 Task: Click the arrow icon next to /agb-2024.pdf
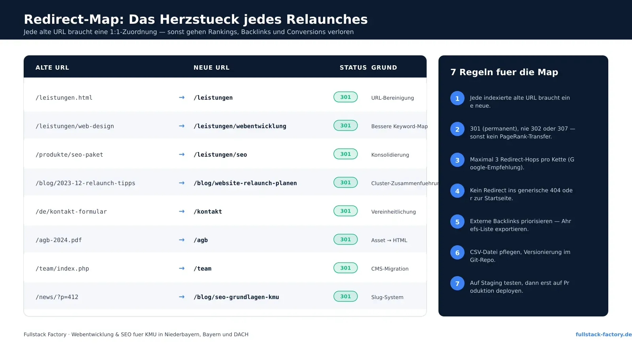[x=182, y=240]
